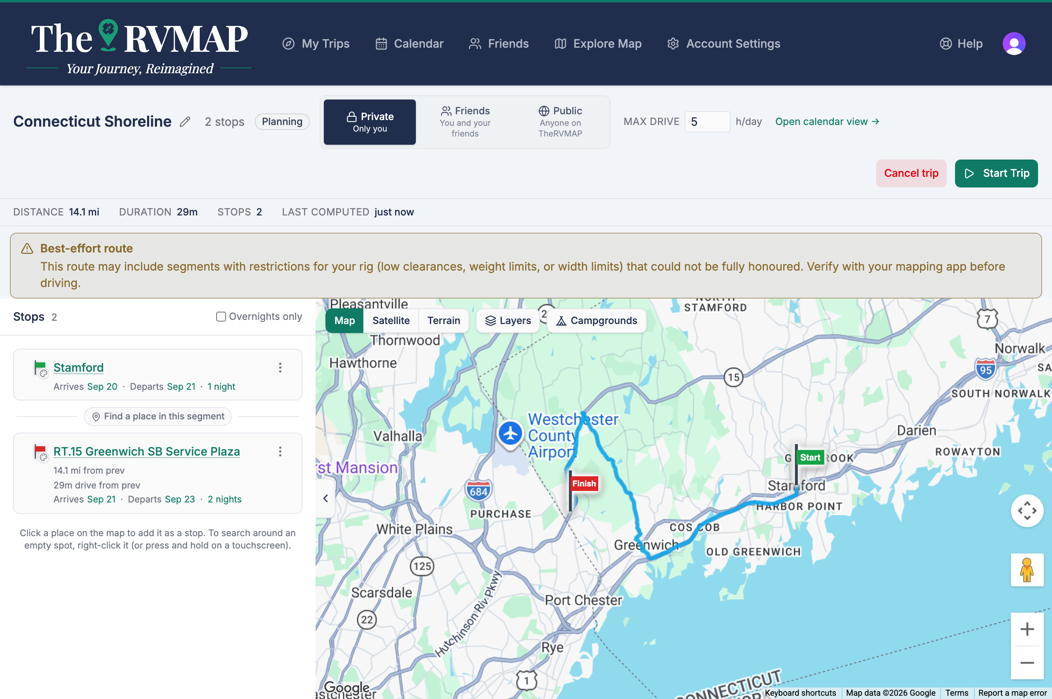The height and width of the screenshot is (699, 1052).
Task: Click TheRVMAP logo
Action: (138, 46)
